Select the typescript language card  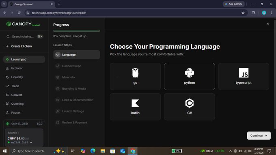click(x=244, y=76)
